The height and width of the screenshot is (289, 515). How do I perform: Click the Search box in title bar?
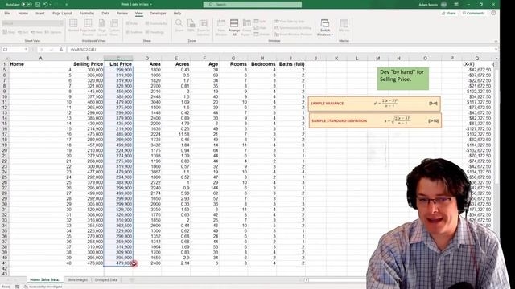252,5
